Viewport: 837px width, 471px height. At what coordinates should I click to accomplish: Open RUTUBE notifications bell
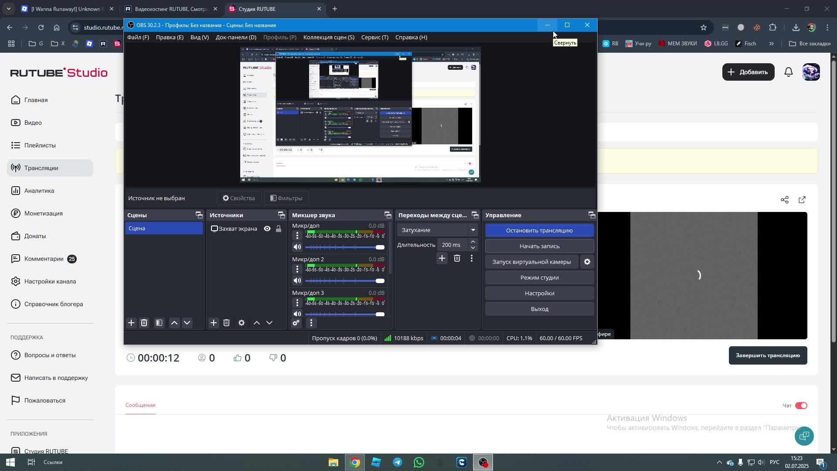pyautogui.click(x=789, y=72)
